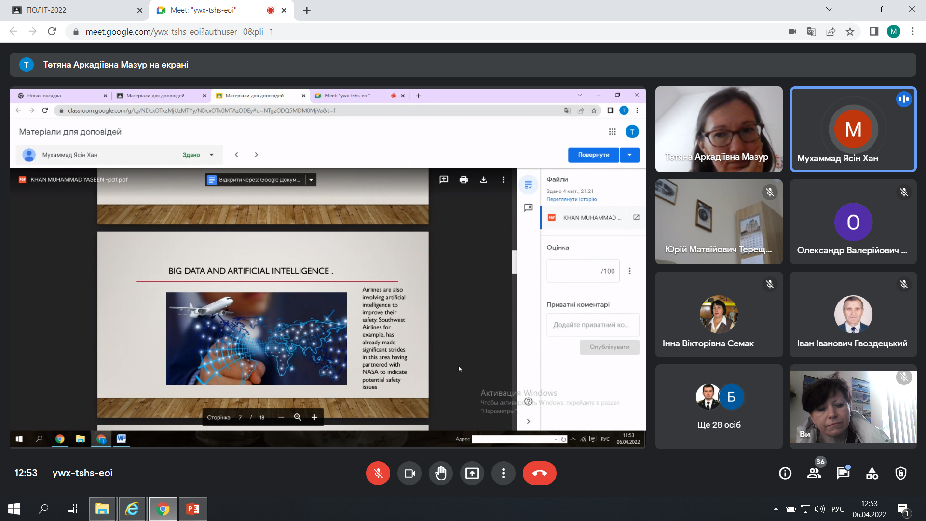This screenshot has height=521, width=926.
Task: Reload the Google Meet page
Action: click(x=52, y=32)
